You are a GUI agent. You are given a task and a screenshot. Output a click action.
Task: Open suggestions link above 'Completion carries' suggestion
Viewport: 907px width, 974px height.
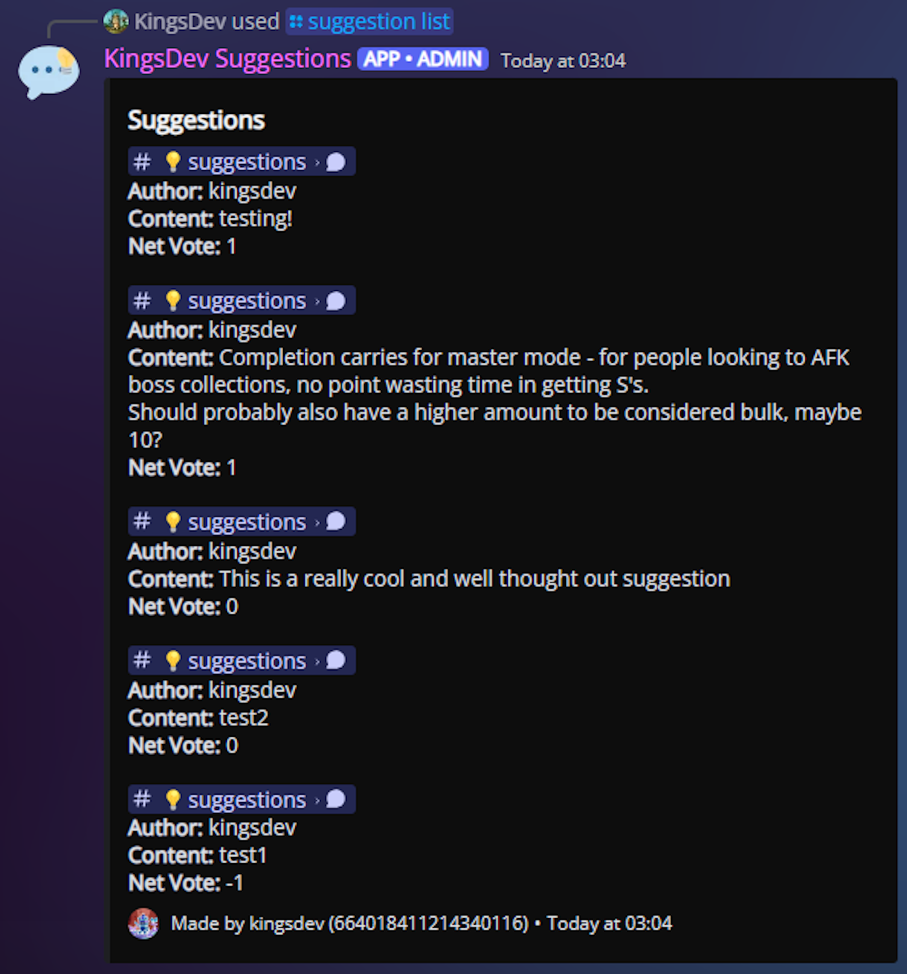242,301
